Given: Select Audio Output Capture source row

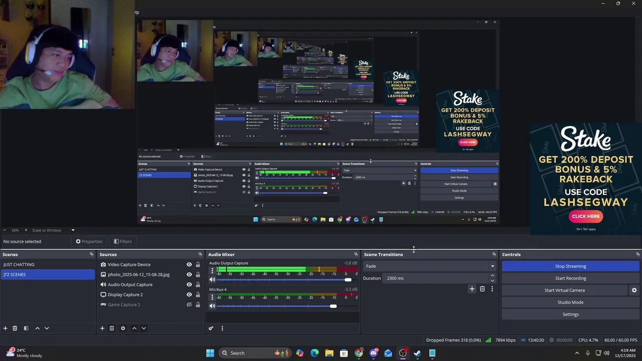Looking at the screenshot, I should click(x=150, y=285).
